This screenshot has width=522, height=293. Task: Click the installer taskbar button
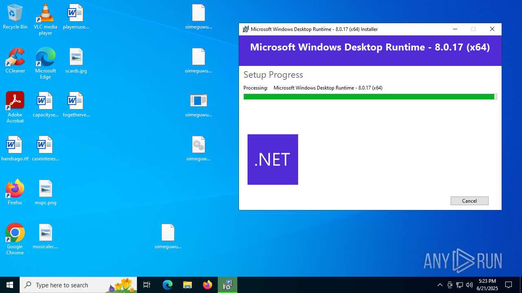[x=228, y=285]
